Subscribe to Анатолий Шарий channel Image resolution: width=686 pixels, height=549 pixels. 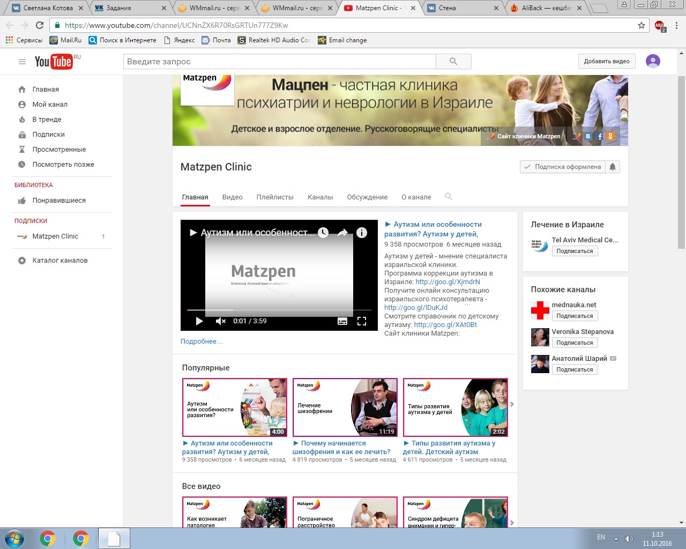(575, 369)
